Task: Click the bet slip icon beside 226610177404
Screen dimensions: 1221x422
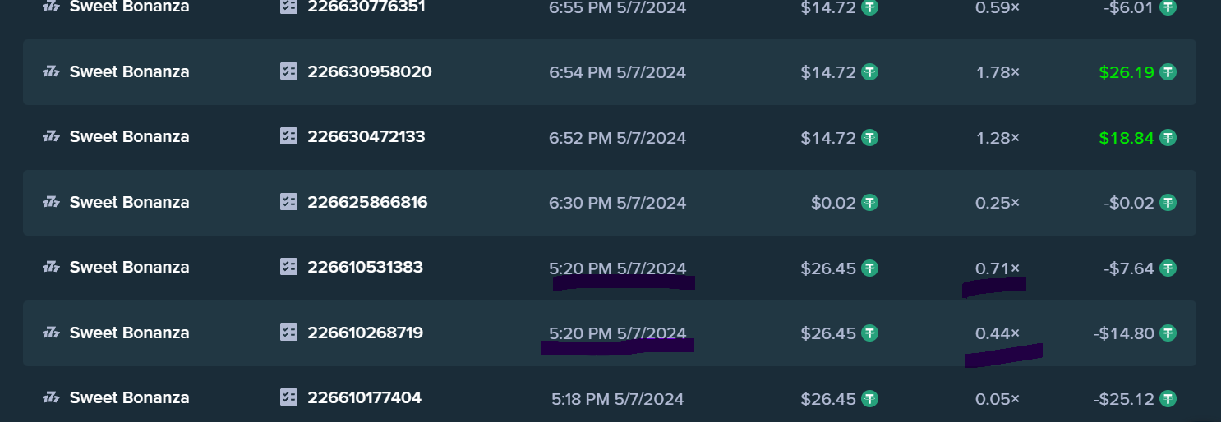Action: click(288, 397)
